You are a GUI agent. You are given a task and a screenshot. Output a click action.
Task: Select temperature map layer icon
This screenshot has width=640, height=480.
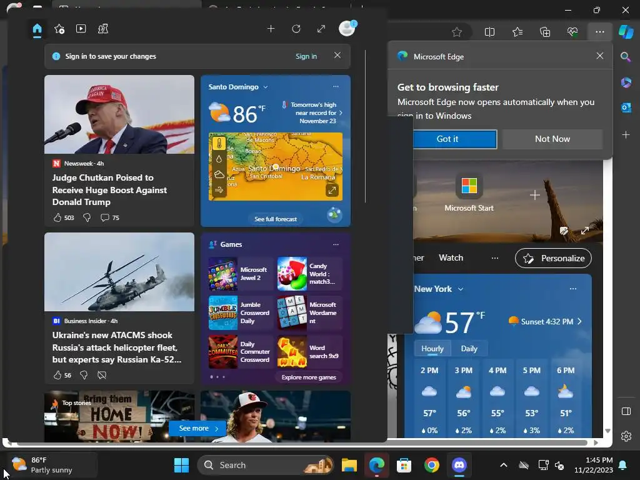point(219,144)
